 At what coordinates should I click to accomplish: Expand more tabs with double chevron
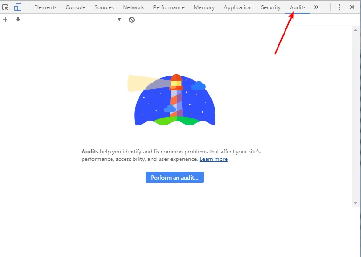pyautogui.click(x=316, y=7)
